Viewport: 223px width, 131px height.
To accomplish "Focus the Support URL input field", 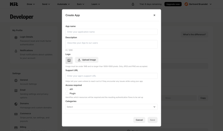I will pos(111,76).
